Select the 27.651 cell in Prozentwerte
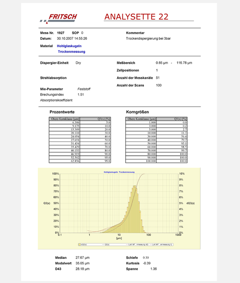This screenshot has height=283, width=240. pos(64,140)
